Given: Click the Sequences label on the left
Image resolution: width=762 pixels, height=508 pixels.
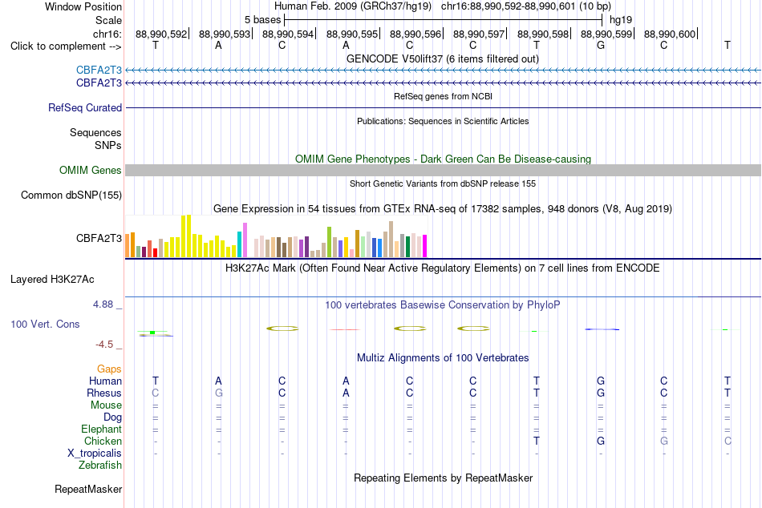Looking at the screenshot, I should point(95,132).
